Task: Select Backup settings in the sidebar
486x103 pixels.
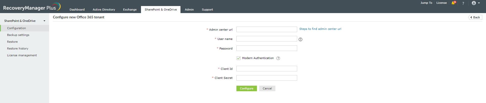Action: coord(18,35)
